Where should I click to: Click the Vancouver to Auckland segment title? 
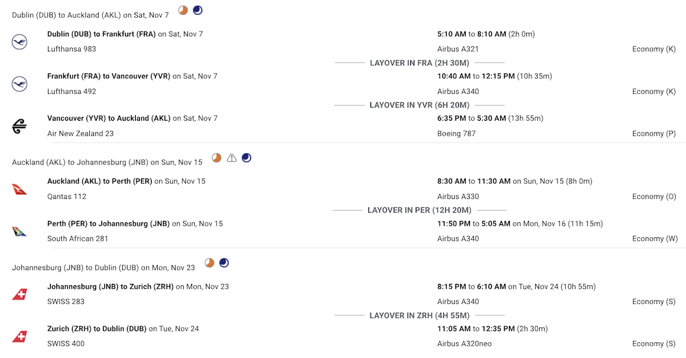[x=109, y=118]
